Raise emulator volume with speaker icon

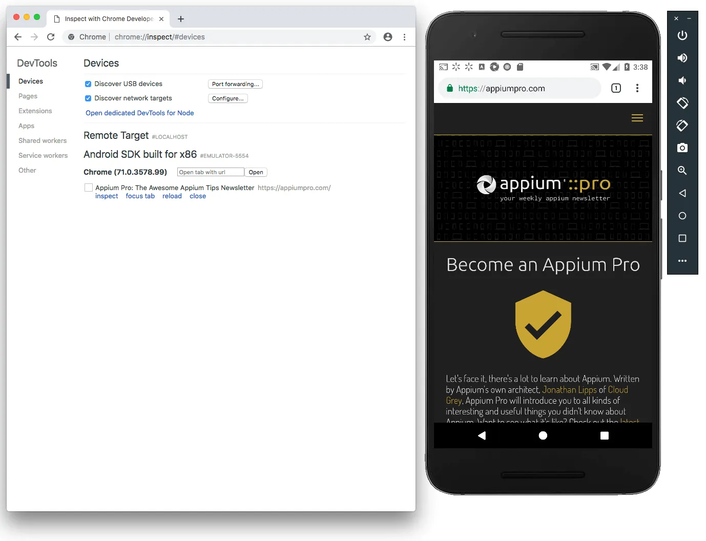coord(682,58)
